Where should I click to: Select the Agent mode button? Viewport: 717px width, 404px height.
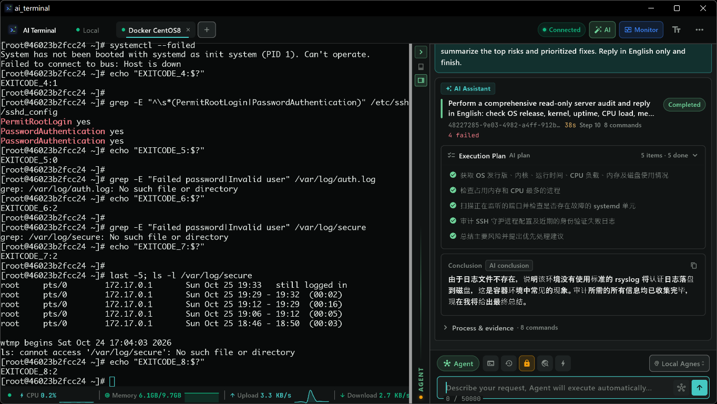click(x=458, y=363)
